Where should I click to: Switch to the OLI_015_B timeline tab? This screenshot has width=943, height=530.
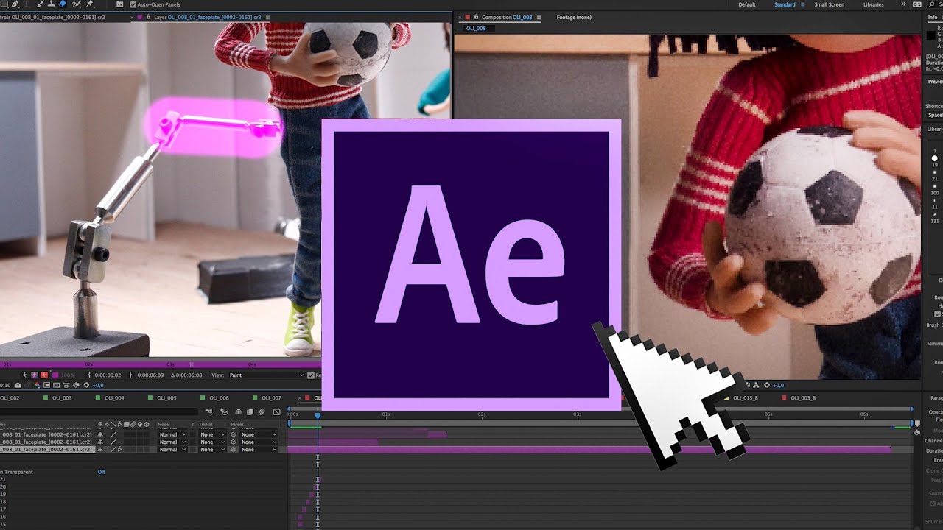coord(746,398)
